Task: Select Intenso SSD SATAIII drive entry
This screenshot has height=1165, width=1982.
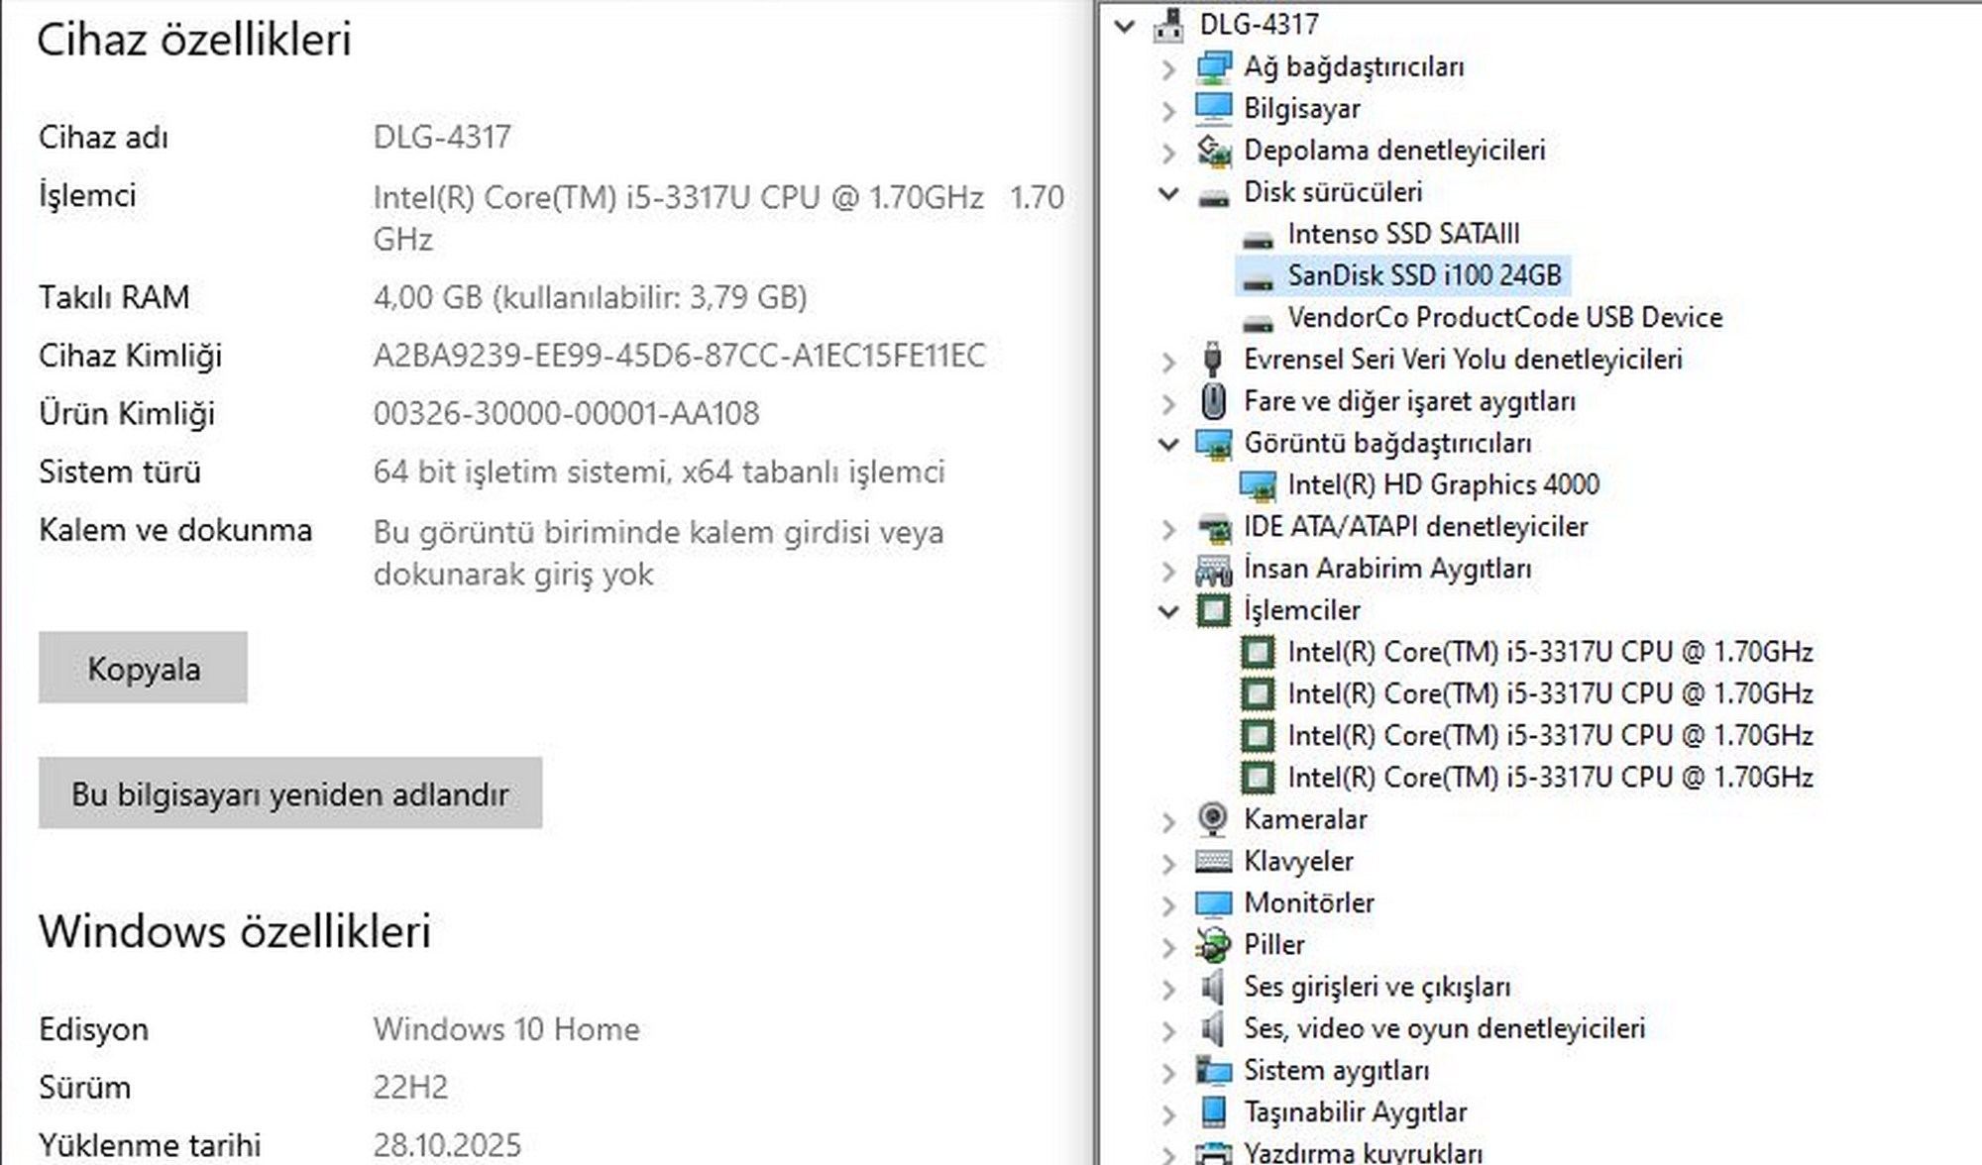Action: (1402, 234)
